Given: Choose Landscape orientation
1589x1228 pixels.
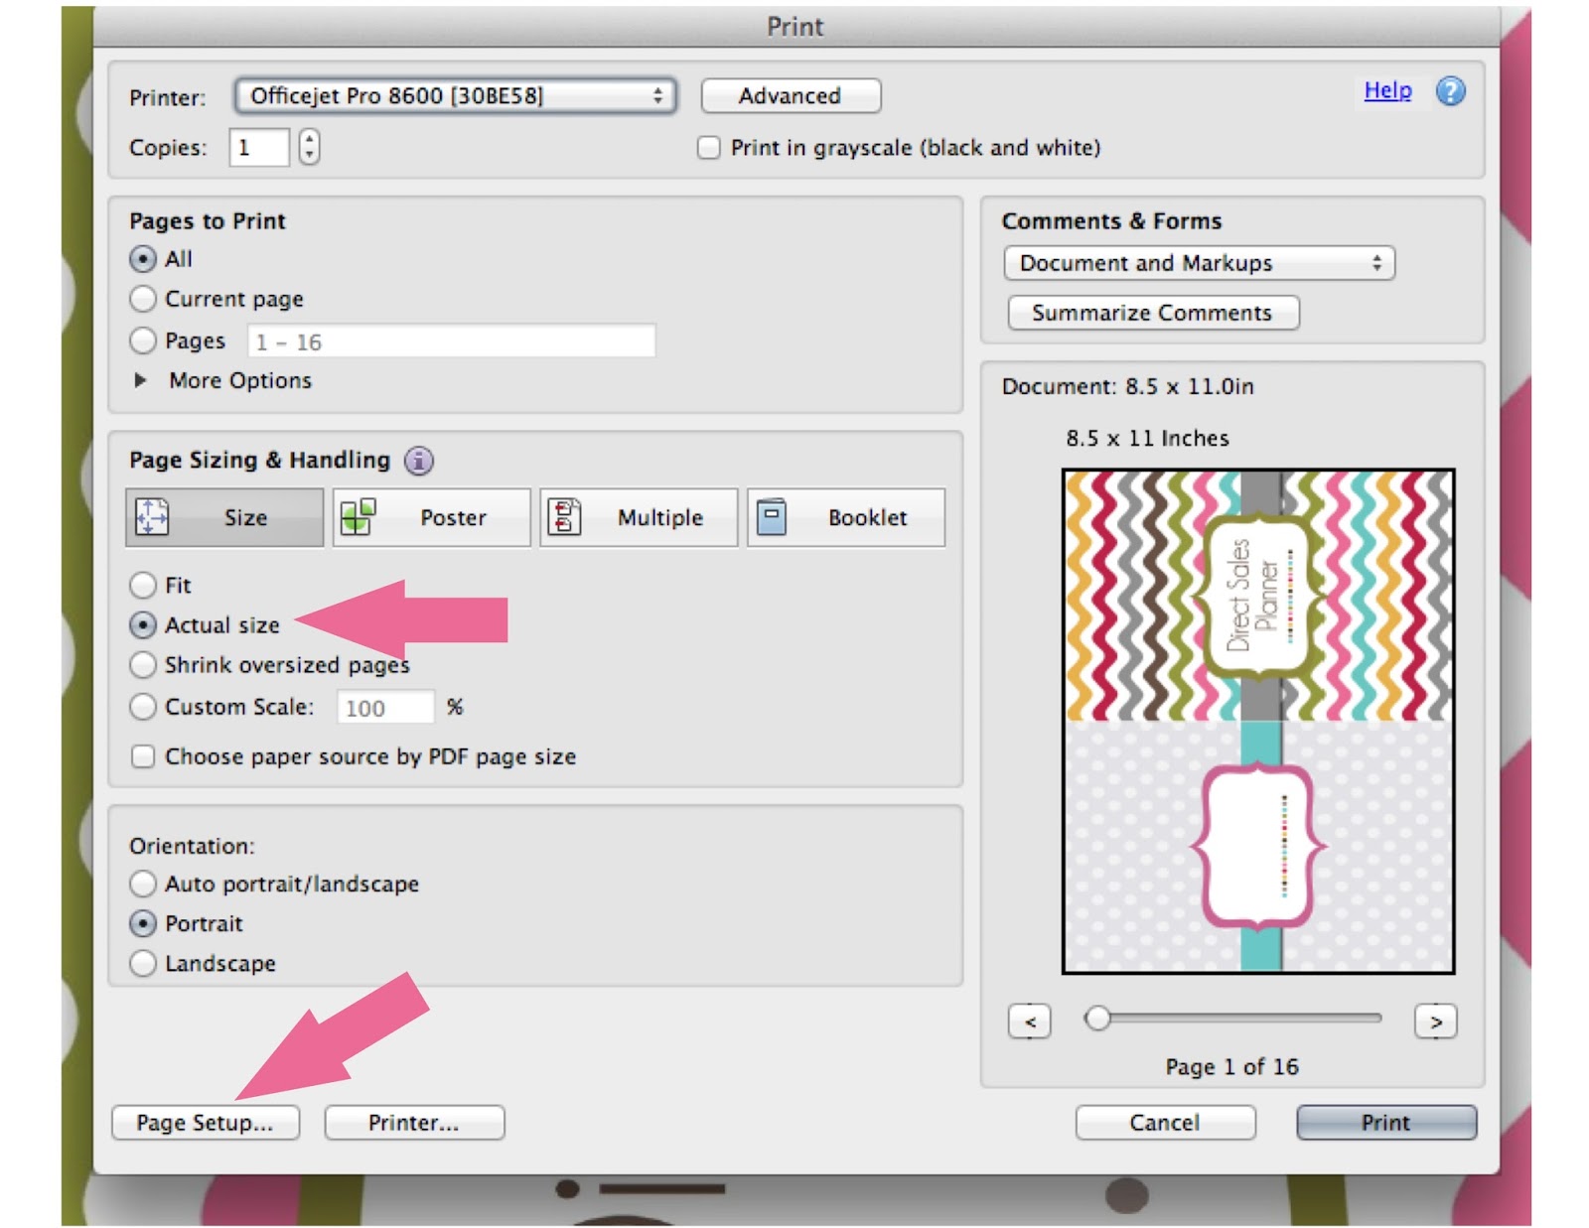Looking at the screenshot, I should tap(143, 963).
